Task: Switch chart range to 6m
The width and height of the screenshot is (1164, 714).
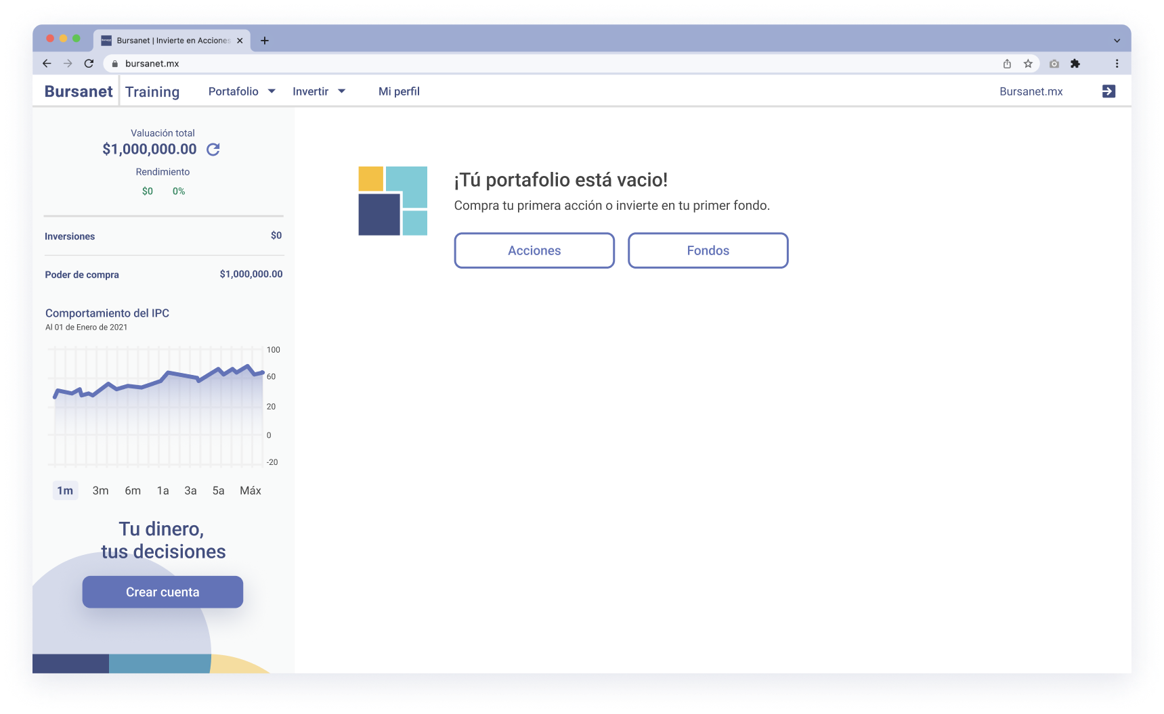Action: point(133,491)
